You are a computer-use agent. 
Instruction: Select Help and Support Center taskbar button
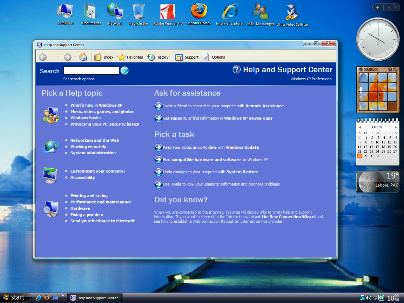95,298
